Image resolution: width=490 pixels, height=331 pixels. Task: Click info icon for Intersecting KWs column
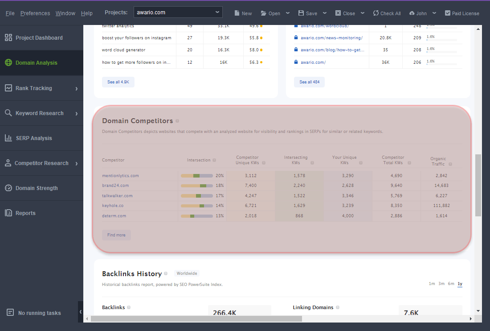coord(312,163)
